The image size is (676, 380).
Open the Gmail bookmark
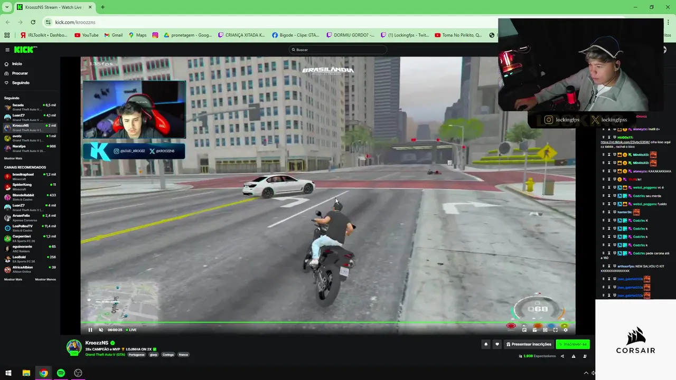pyautogui.click(x=114, y=35)
